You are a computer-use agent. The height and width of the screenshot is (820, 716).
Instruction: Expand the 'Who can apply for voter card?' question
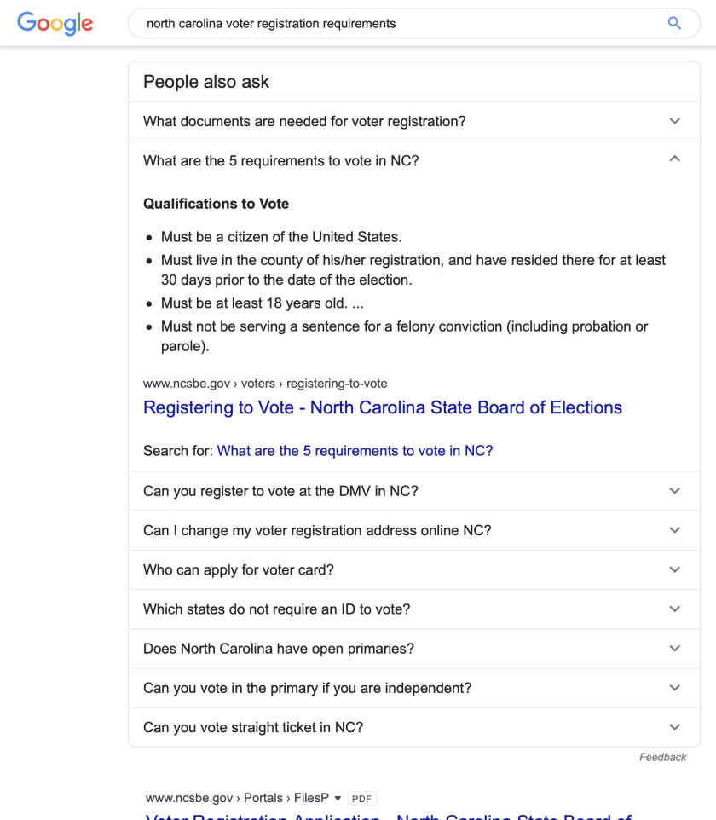pos(239,569)
